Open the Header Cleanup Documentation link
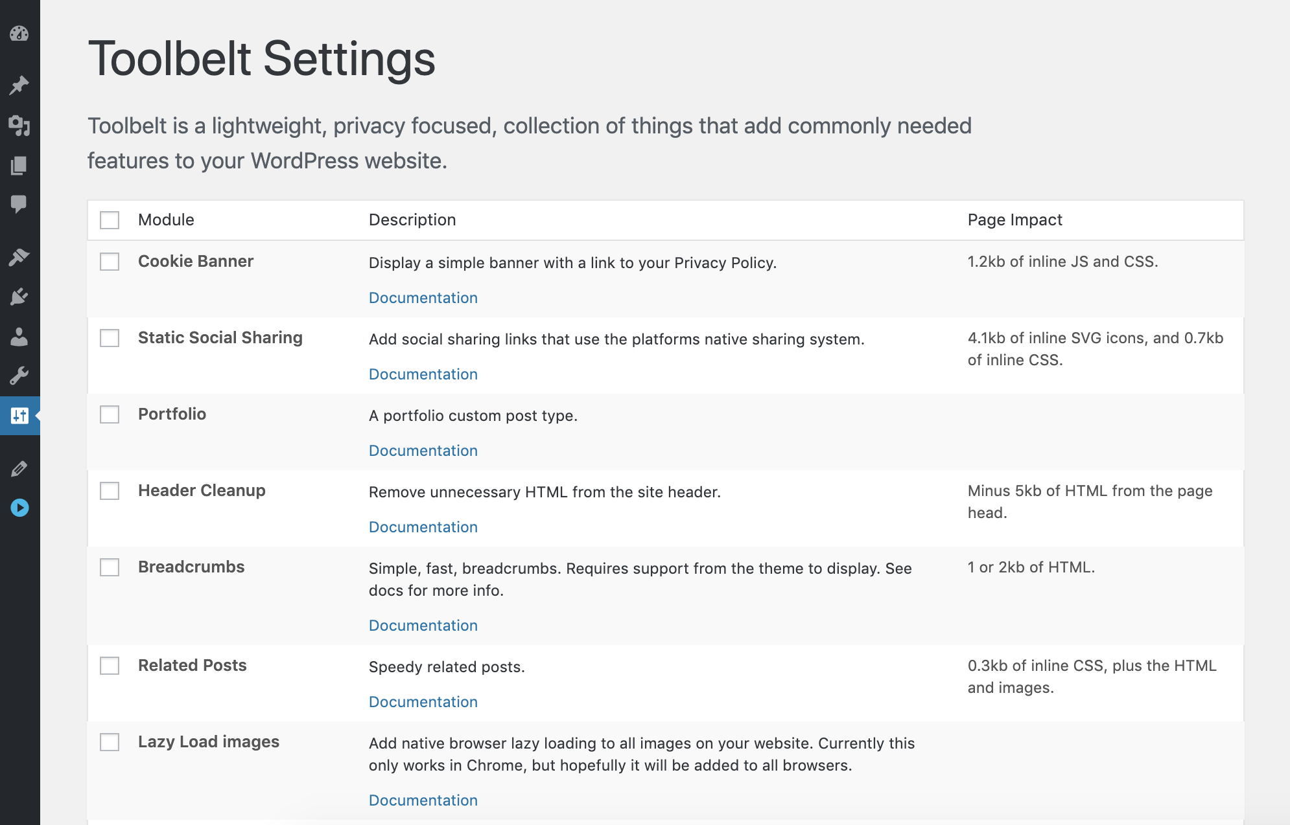The width and height of the screenshot is (1290, 825). pos(423,527)
